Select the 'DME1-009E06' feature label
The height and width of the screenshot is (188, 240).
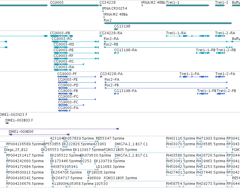pos(21,132)
